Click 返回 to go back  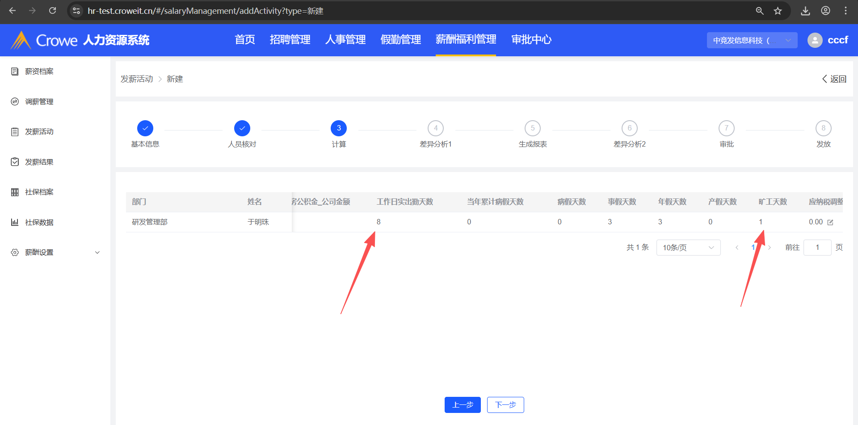click(834, 79)
